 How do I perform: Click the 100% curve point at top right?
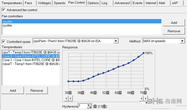coord(144,53)
